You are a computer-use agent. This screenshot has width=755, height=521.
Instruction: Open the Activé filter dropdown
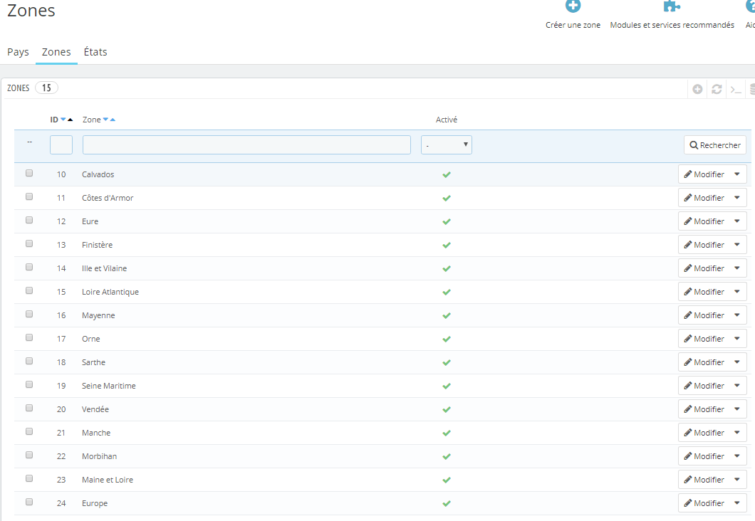point(447,144)
